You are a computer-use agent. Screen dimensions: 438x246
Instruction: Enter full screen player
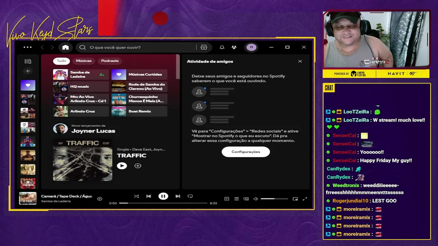[305, 199]
